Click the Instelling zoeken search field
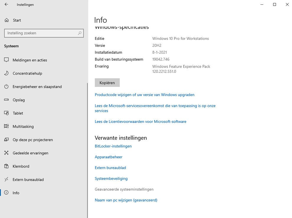The image size is (292, 218). click(44, 33)
